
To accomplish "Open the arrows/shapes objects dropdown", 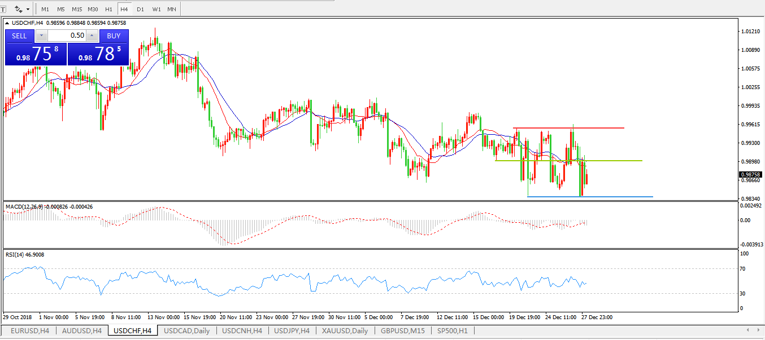I will [22, 9].
